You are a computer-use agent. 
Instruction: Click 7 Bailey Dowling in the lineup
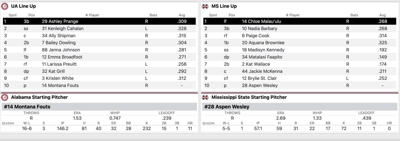coord(59,43)
